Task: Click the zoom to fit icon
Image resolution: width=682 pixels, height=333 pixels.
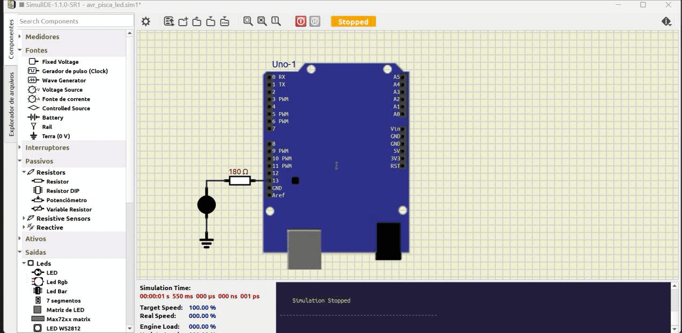Action: [248, 21]
